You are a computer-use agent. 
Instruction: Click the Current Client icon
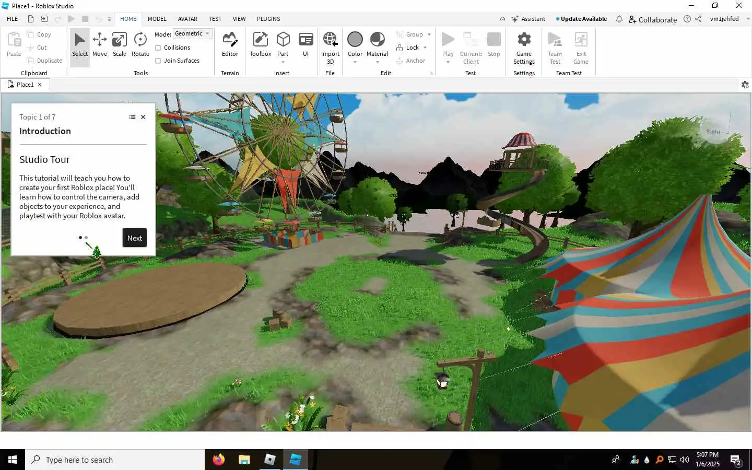pyautogui.click(x=471, y=40)
